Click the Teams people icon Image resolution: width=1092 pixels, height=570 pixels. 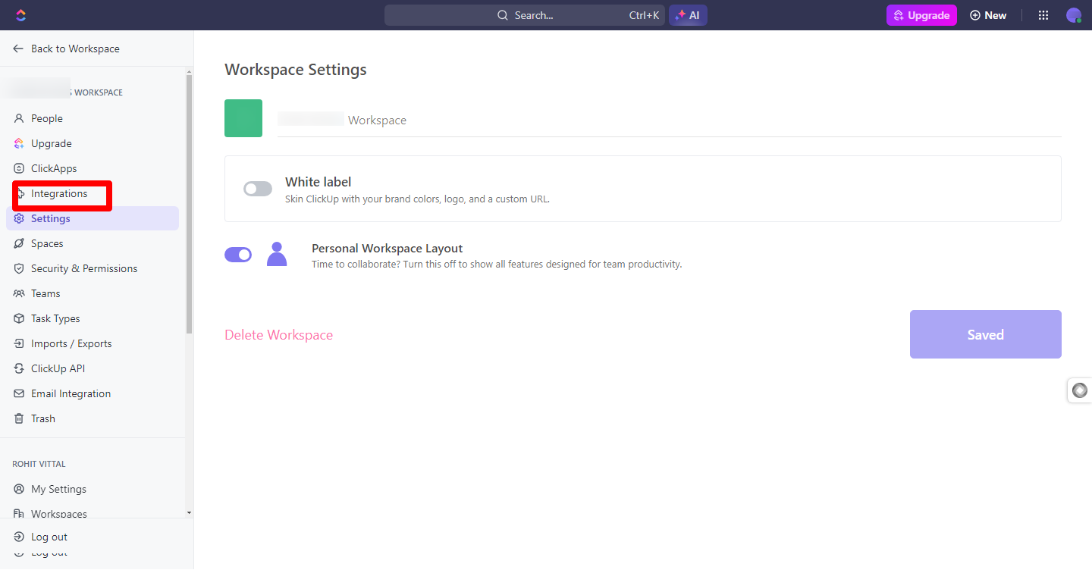[x=19, y=293]
